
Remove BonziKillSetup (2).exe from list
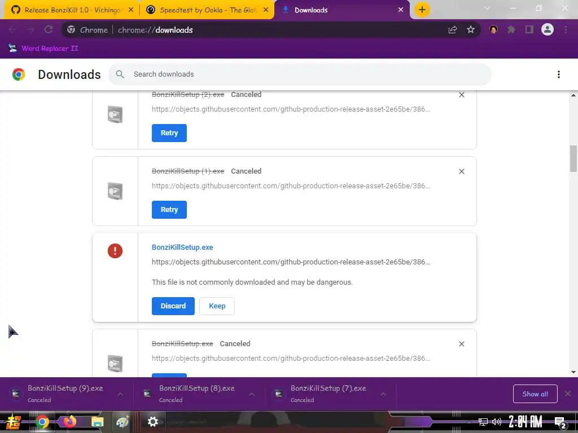[462, 95]
